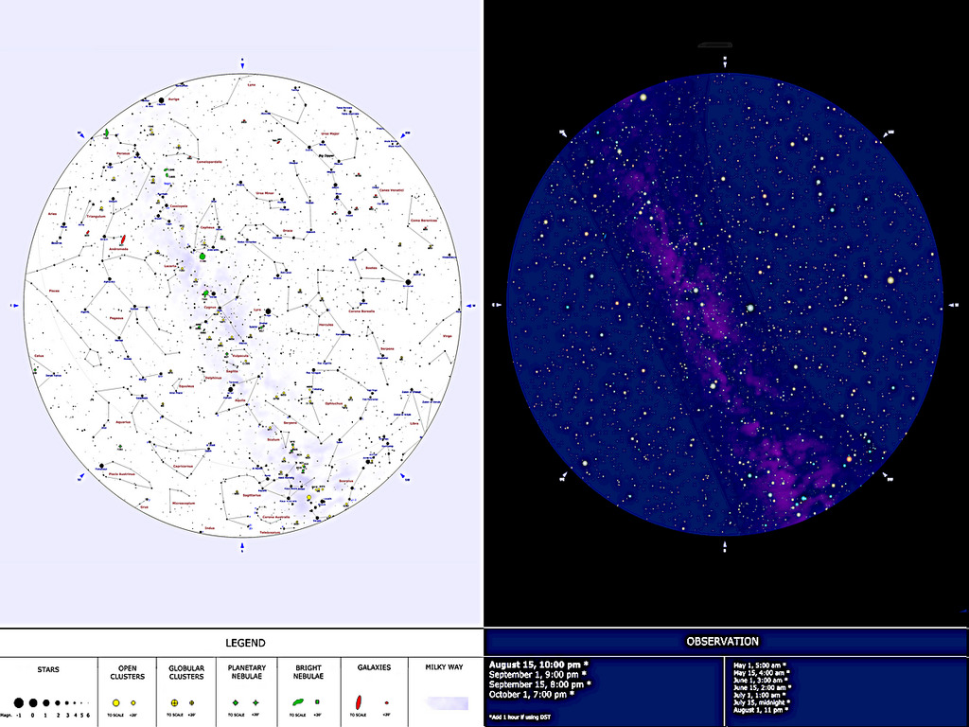Screen dimensions: 969x727
Task: Click the bright orange star right edge of night chart
Action: [890, 279]
